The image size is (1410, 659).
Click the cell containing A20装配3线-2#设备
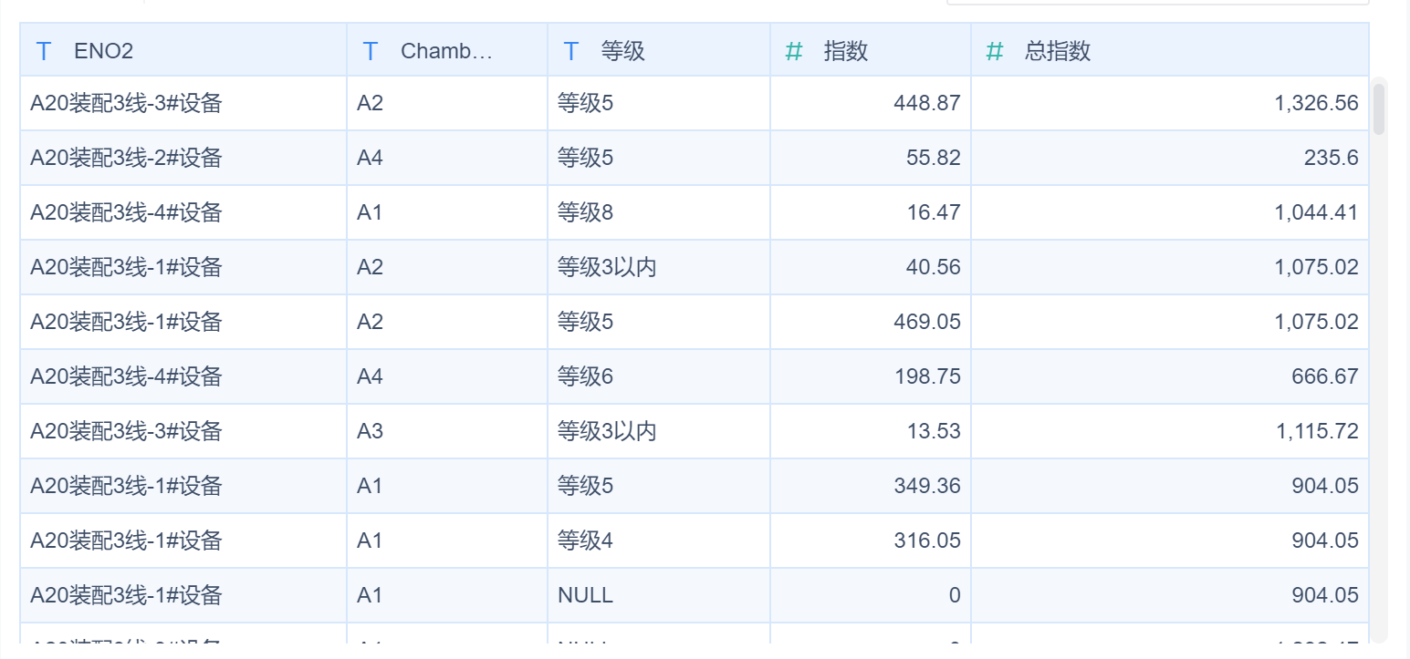pyautogui.click(x=126, y=158)
